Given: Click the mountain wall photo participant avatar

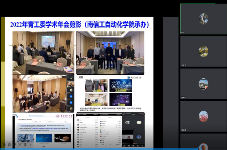Looking at the screenshot, I should point(203,84).
